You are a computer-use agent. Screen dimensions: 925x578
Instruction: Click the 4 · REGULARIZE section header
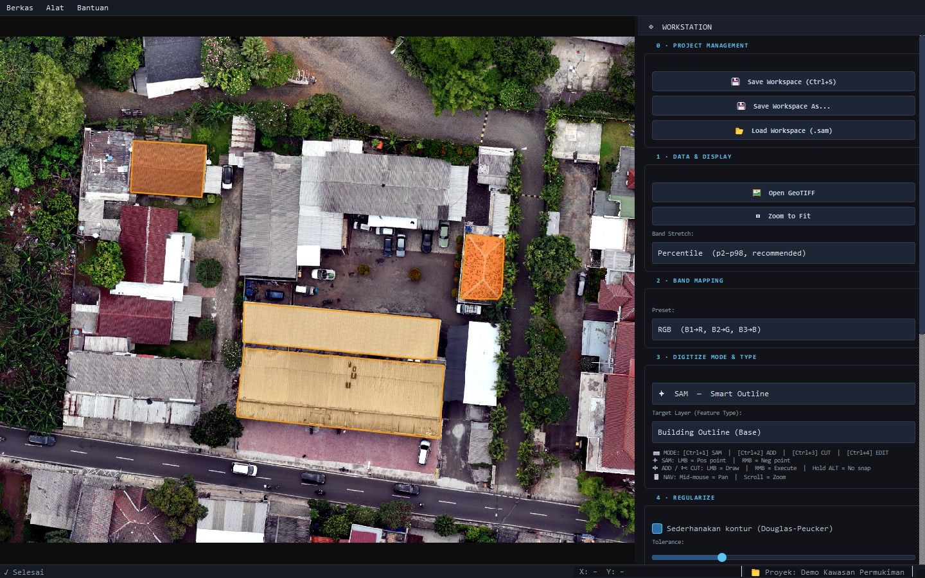click(685, 498)
